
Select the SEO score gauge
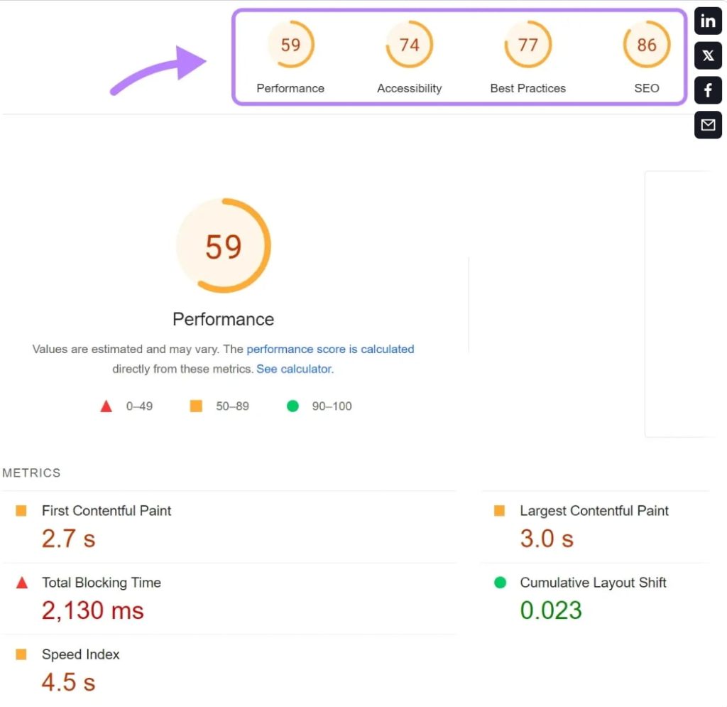point(646,45)
